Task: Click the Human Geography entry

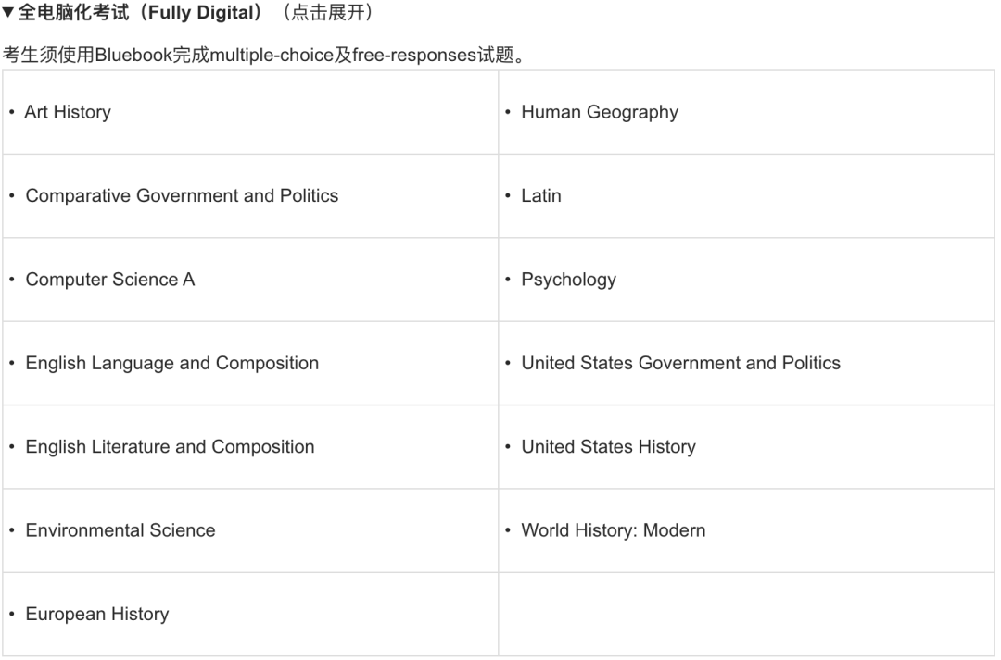Action: click(600, 113)
